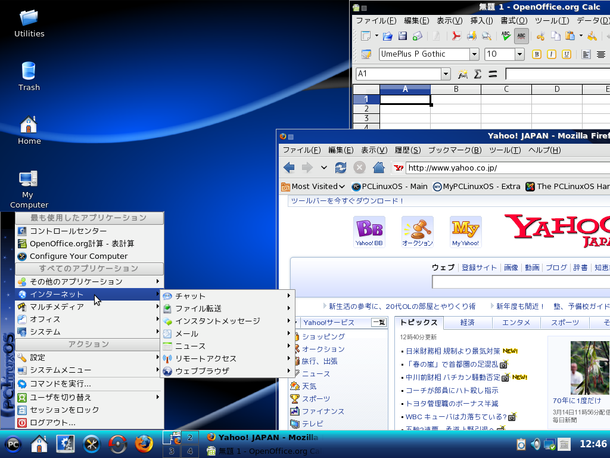This screenshot has height=458, width=610.
Task: Click the PC start menu button
Action: click(x=13, y=444)
